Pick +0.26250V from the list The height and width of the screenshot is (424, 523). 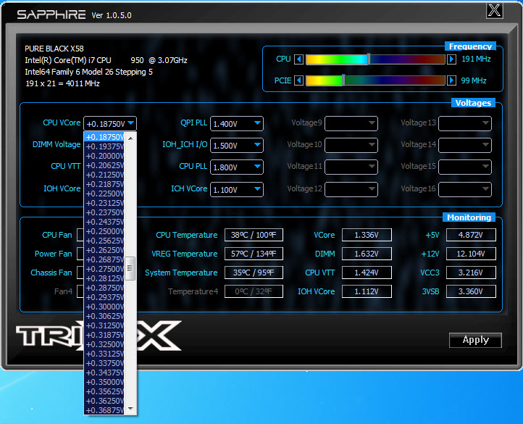[x=104, y=250]
